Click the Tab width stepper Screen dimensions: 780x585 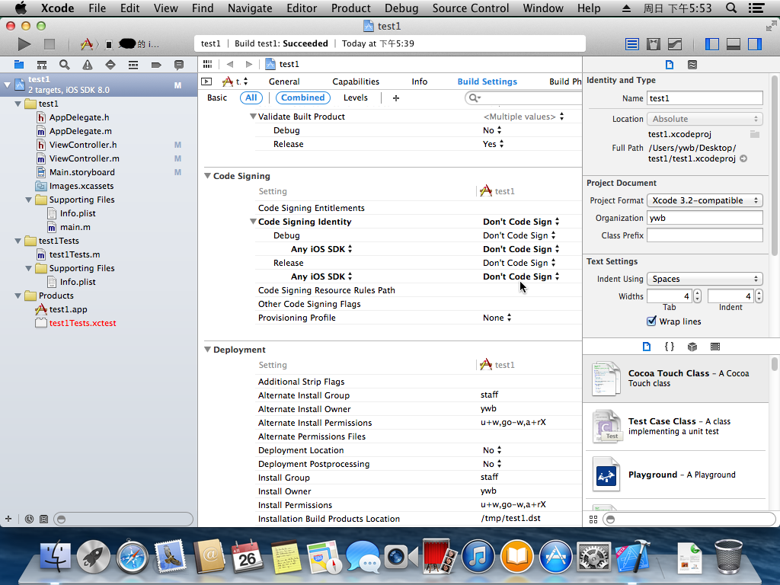pos(697,296)
